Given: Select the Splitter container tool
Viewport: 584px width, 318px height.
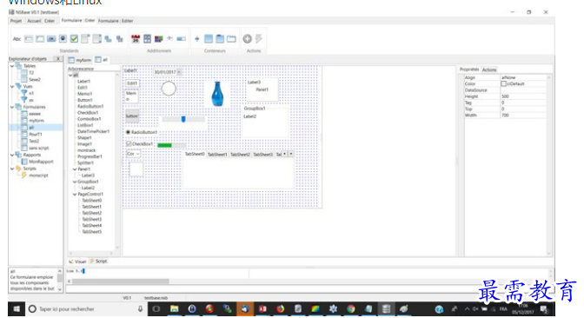Looking at the screenshot, I should click(x=197, y=39).
